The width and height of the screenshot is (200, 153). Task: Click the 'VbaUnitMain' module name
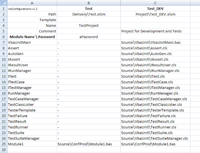(32, 42)
